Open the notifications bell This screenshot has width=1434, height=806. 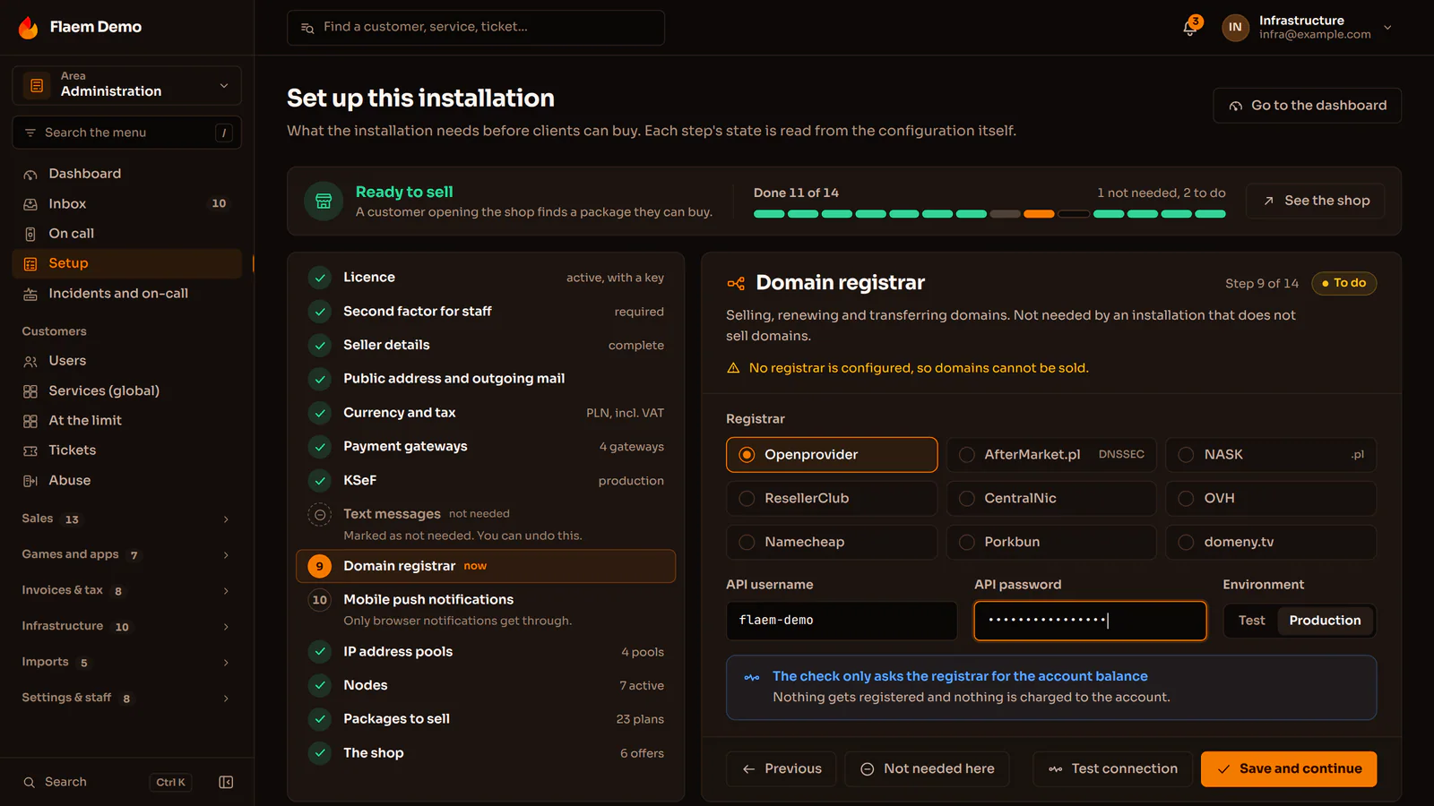(1190, 28)
